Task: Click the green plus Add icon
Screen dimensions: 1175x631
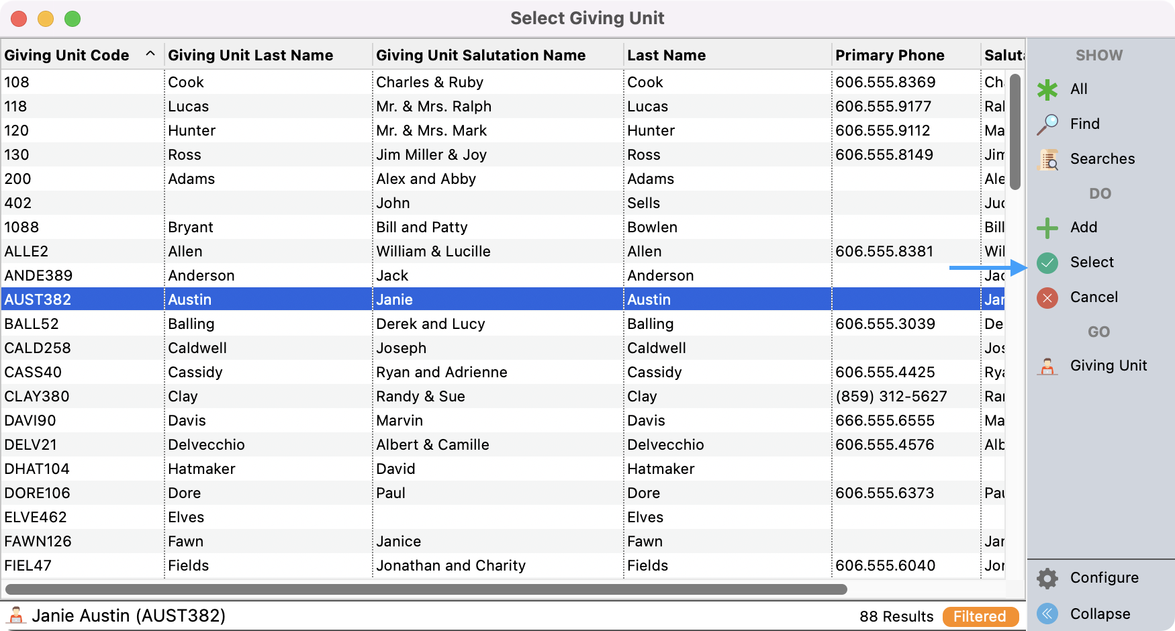Action: [x=1047, y=228]
